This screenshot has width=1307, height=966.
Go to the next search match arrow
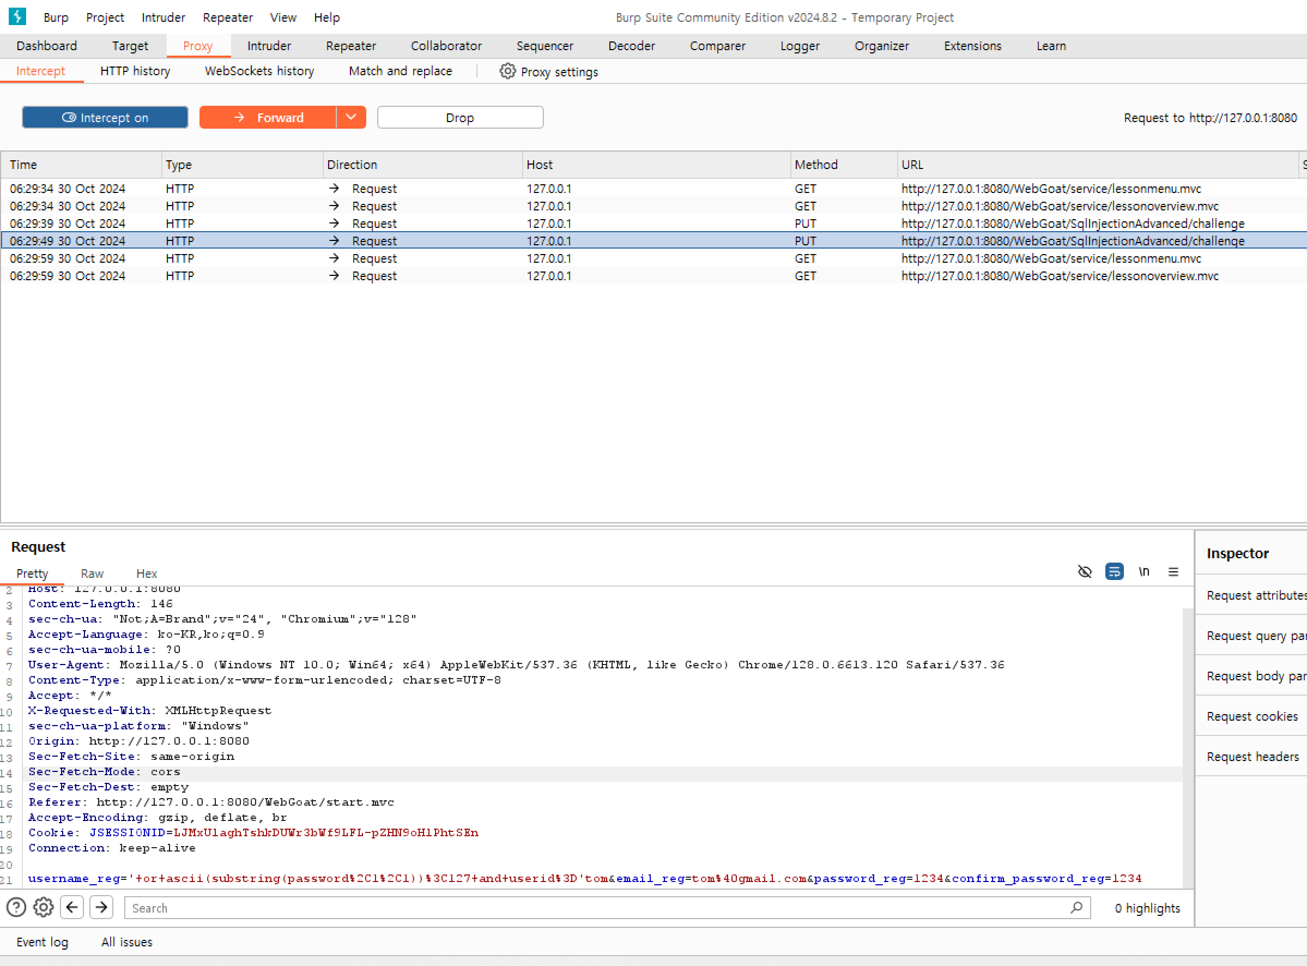(101, 907)
